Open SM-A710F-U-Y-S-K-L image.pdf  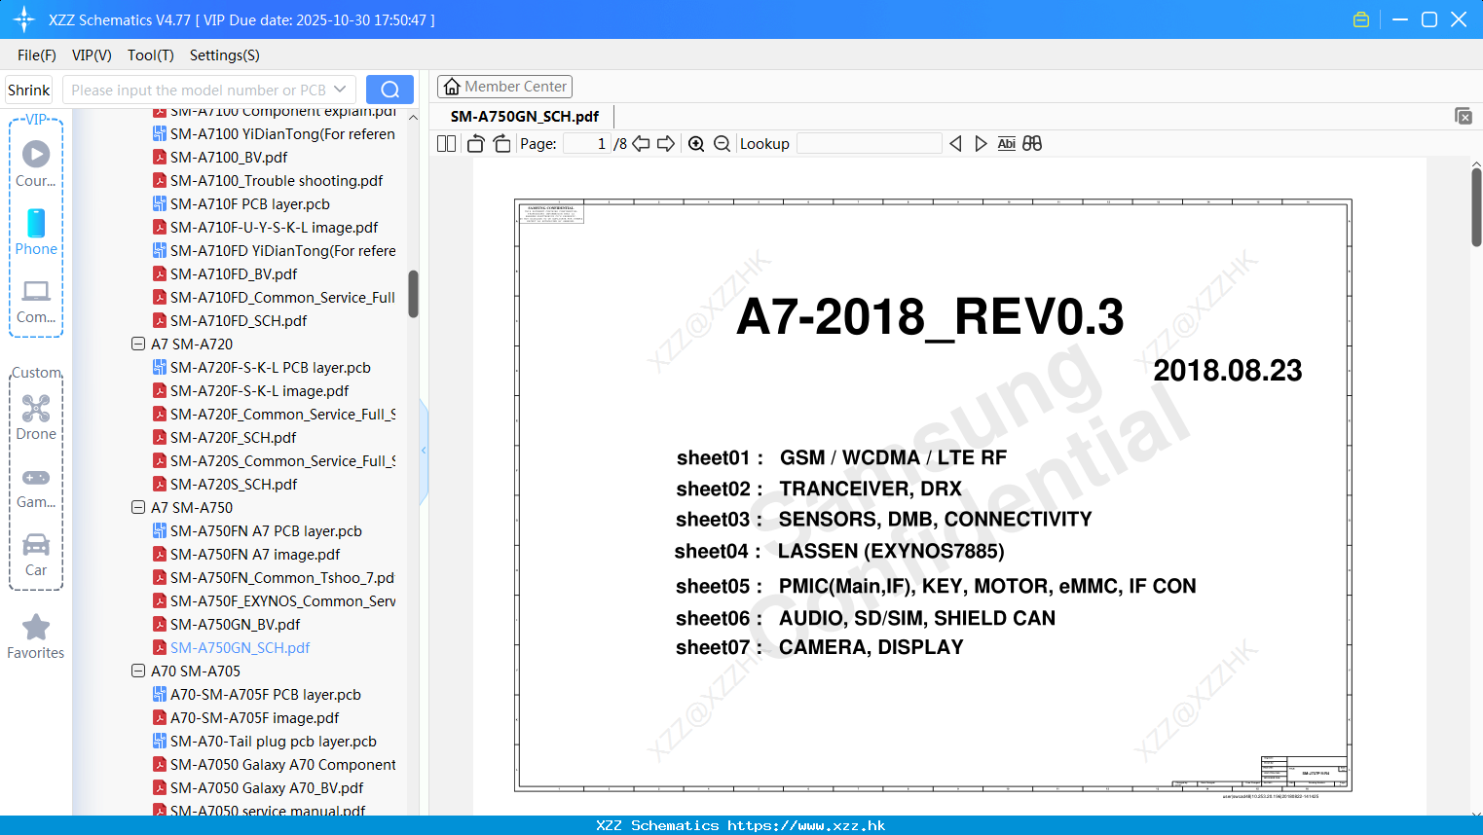pos(274,227)
